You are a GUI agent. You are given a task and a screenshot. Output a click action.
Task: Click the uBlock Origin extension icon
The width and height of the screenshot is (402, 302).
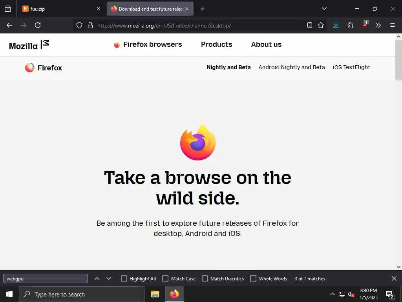(365, 25)
